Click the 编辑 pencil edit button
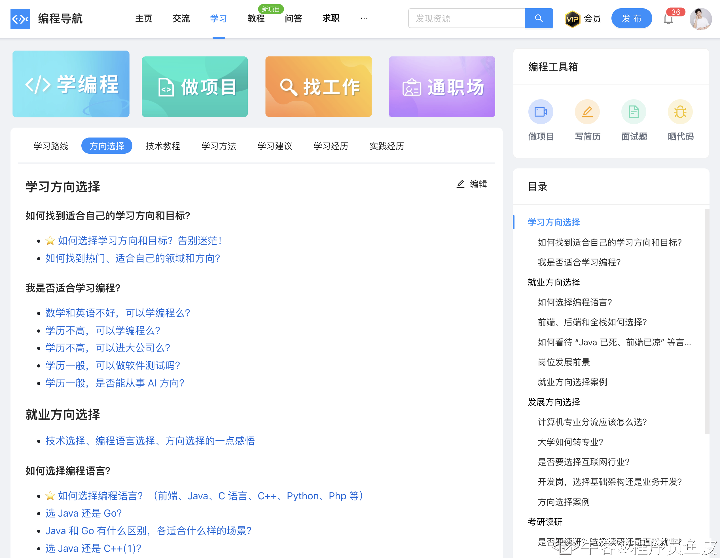Viewport: 720px width, 558px height. pos(472,184)
